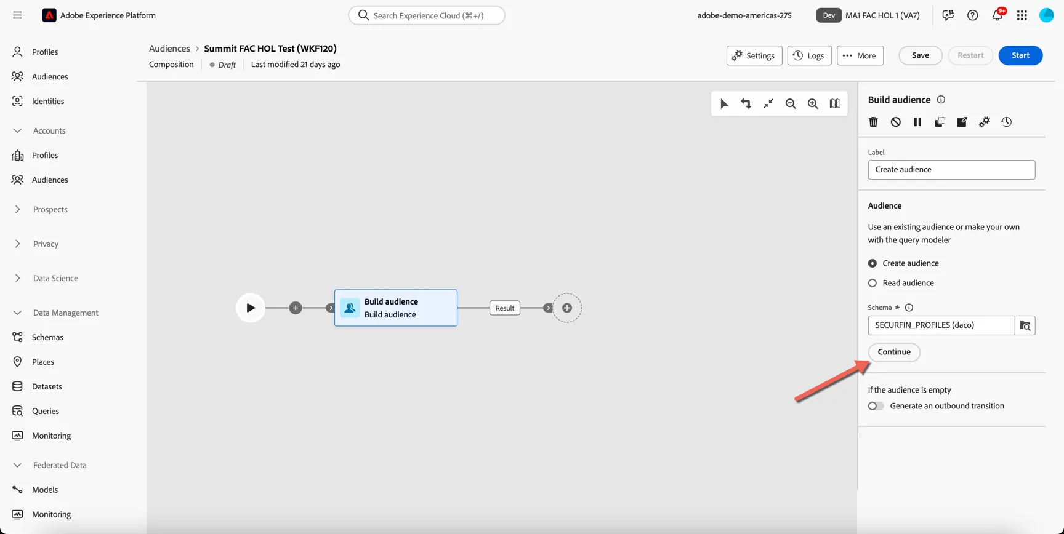Open Places in sidebar
1064x534 pixels.
pos(43,362)
